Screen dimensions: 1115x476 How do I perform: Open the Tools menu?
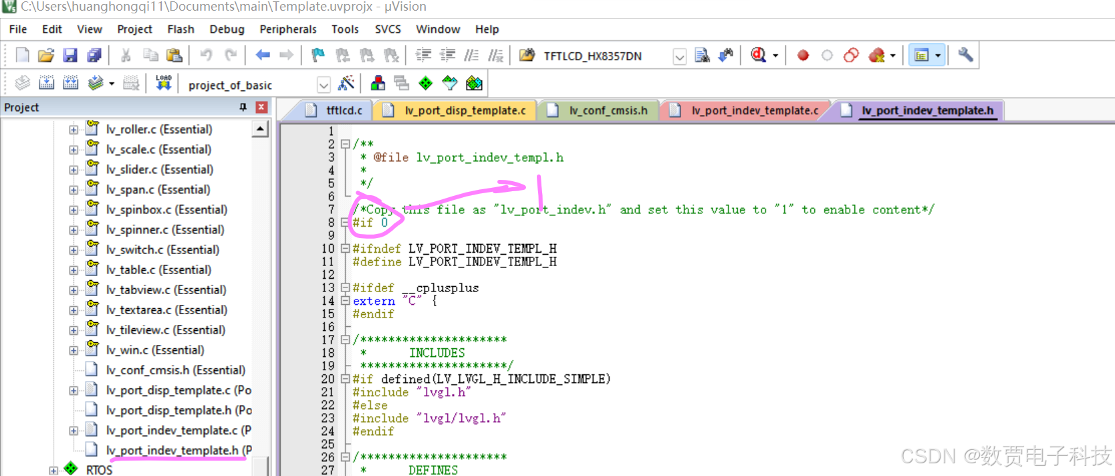pyautogui.click(x=345, y=29)
